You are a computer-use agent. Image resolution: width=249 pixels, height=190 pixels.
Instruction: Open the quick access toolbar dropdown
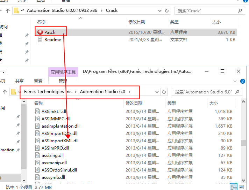(x=3, y=72)
